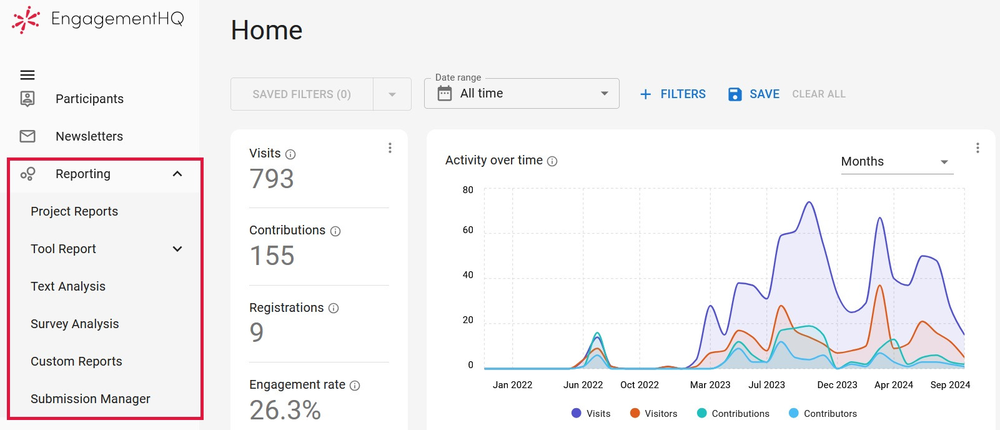Open info tooltip for Activity over time
The height and width of the screenshot is (430, 1000).
(552, 161)
